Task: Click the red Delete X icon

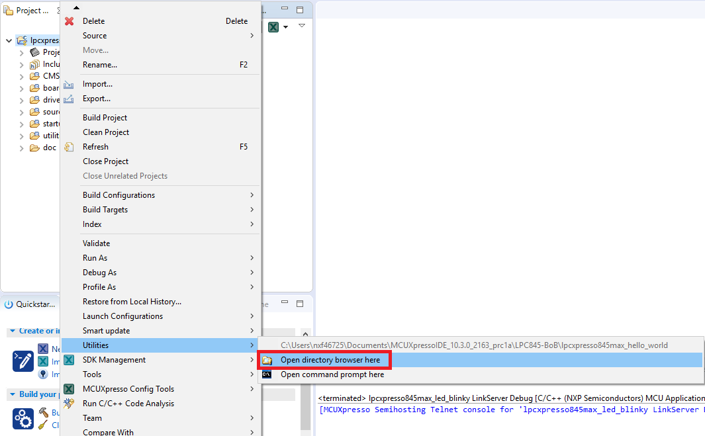Action: tap(69, 21)
